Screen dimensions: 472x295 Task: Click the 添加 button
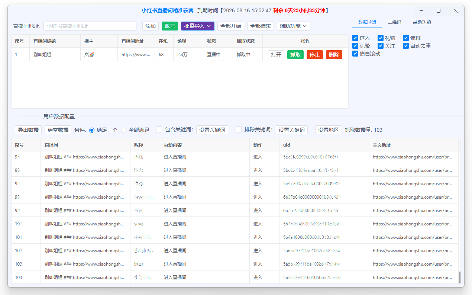point(151,26)
